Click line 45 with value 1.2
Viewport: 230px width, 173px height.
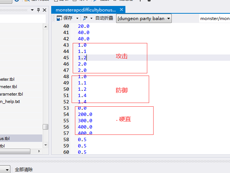click(x=82, y=58)
